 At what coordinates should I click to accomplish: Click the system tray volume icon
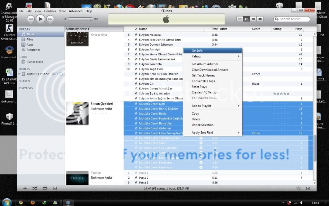(x=302, y=203)
